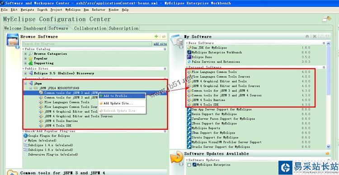Image resolution: width=339 pixels, height=175 pixels.
Task: Click the add site link
Action: coord(160,44)
